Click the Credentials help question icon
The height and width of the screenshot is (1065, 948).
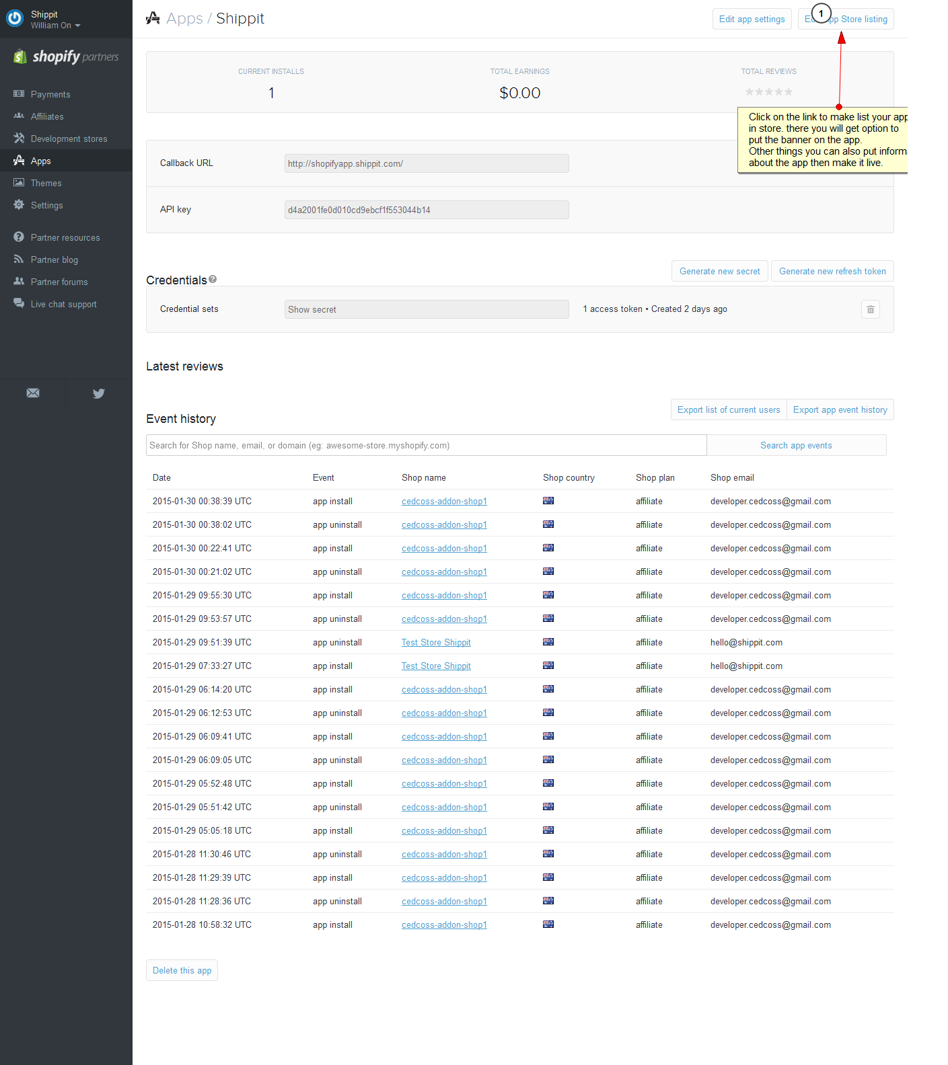213,279
